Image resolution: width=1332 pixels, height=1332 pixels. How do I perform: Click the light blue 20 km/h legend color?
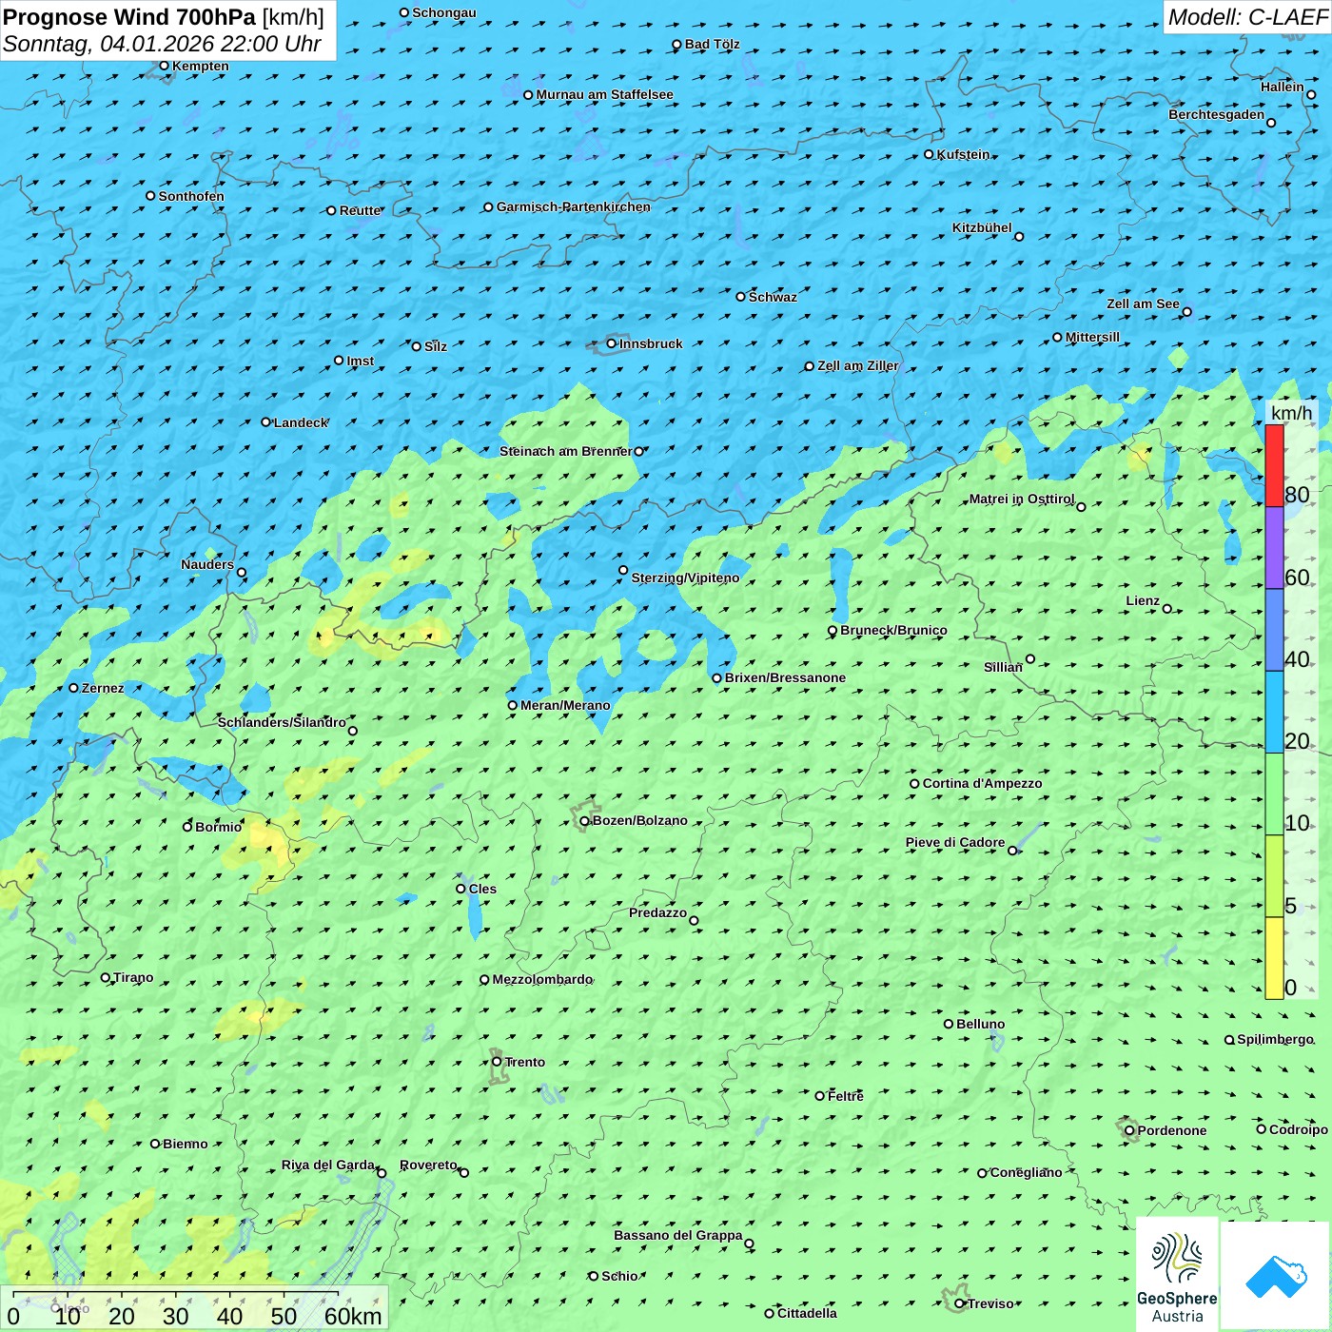[1274, 712]
